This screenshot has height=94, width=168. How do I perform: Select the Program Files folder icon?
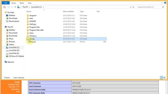[28, 27]
